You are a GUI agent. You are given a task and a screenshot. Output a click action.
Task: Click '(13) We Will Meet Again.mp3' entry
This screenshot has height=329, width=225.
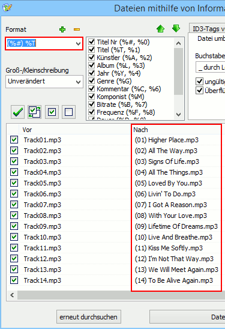(x=176, y=270)
